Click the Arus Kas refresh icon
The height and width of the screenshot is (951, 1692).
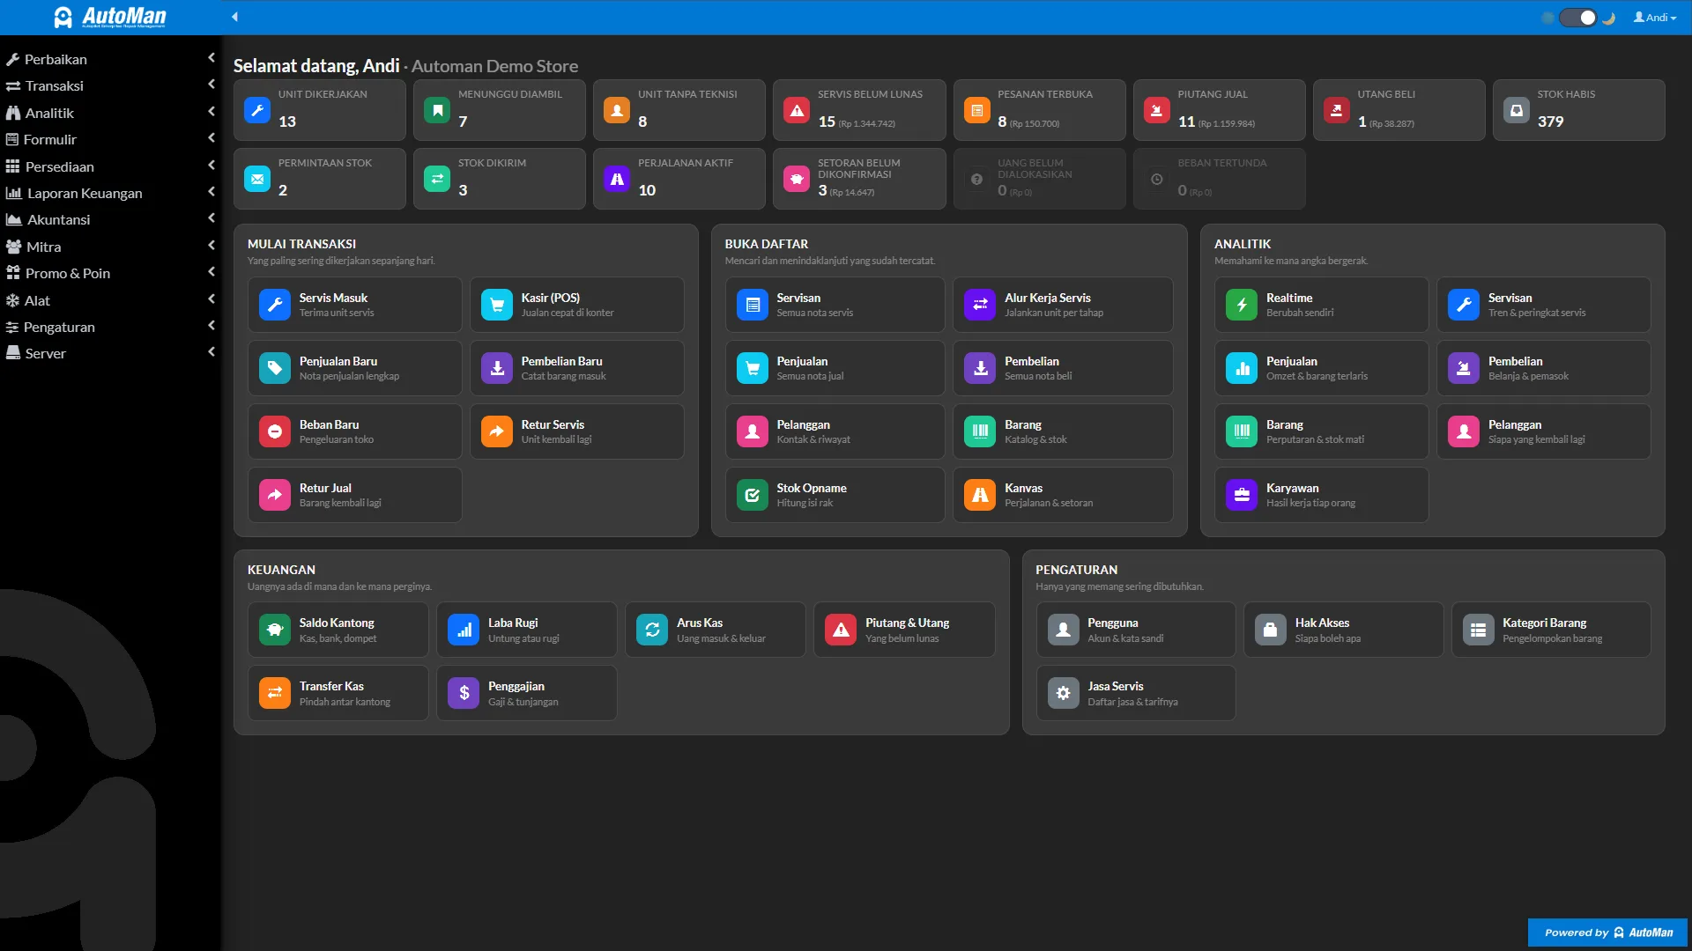point(652,630)
